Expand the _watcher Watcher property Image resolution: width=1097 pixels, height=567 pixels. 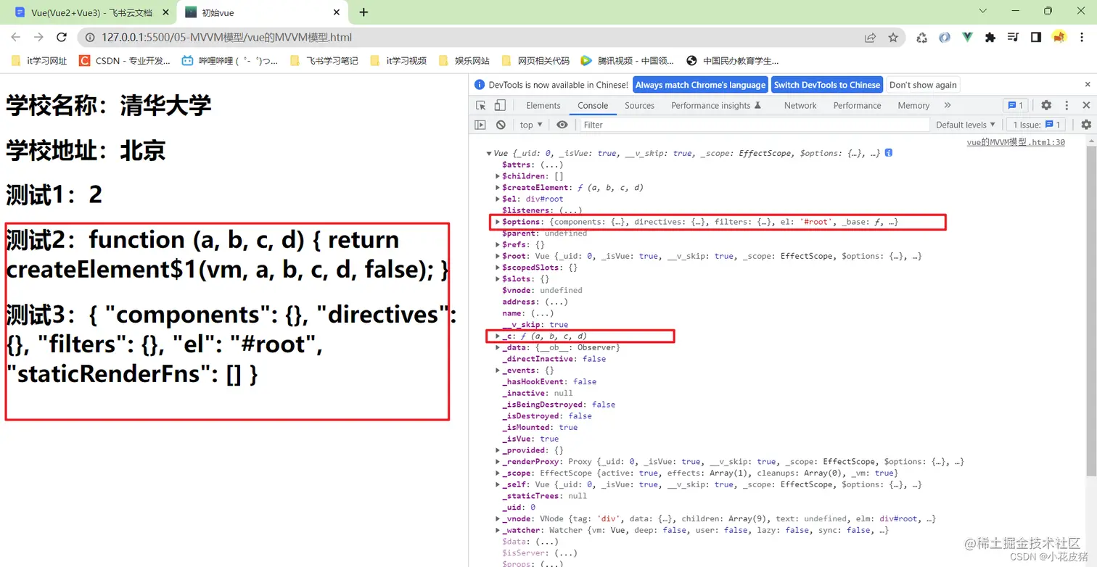tap(498, 530)
